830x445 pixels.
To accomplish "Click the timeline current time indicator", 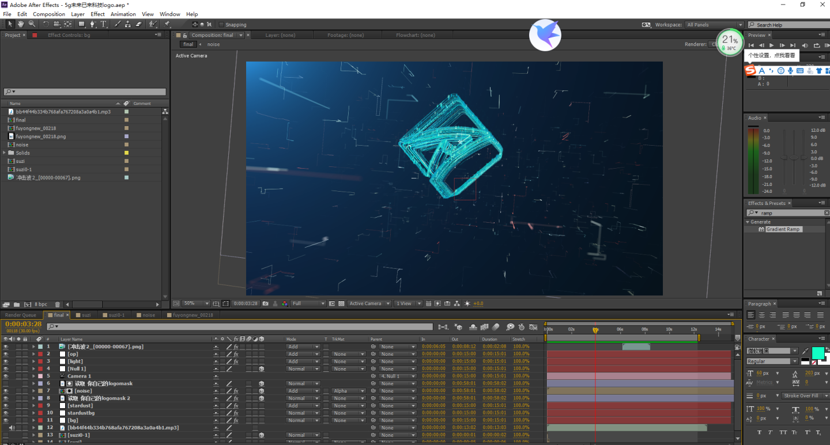I will (595, 330).
